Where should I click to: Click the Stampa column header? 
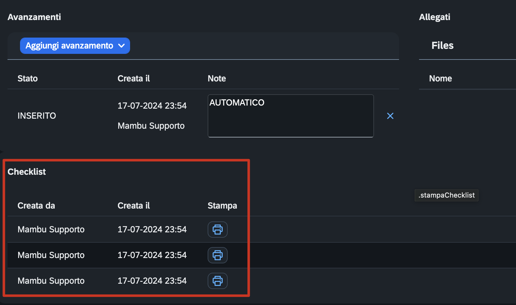222,205
